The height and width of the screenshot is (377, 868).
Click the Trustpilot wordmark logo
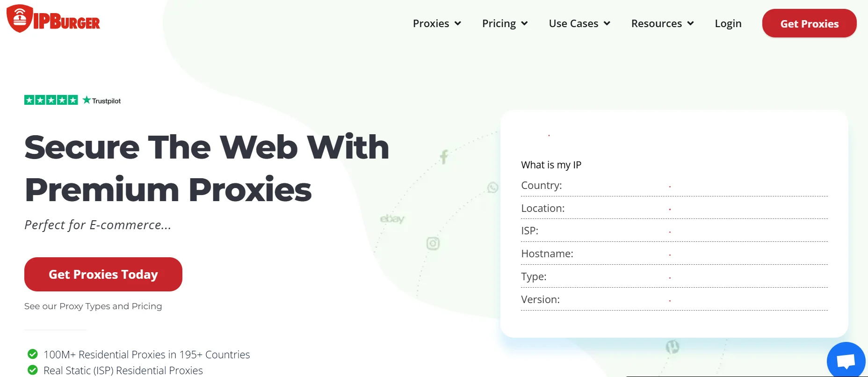point(102,101)
